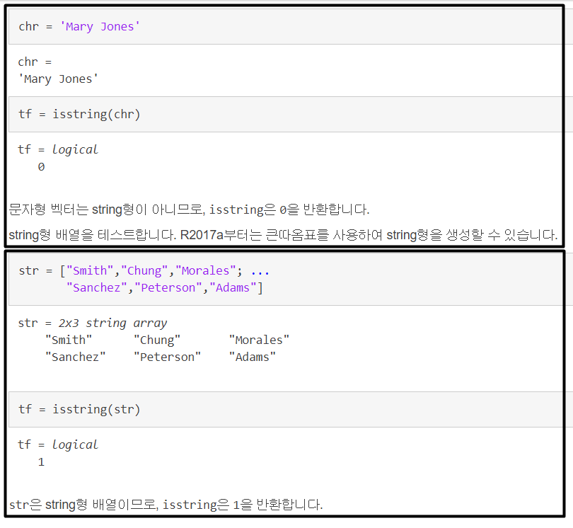
Task: Click the string "Smith" in the code
Action: 90,271
